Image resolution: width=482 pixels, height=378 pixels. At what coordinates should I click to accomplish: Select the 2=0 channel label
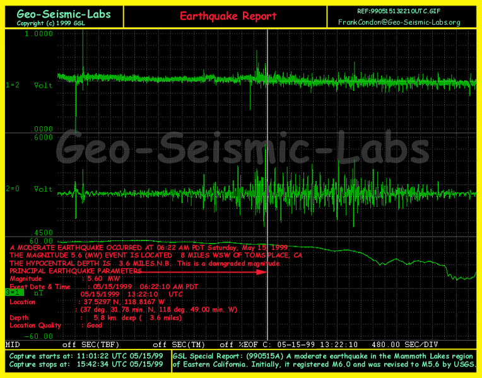(x=13, y=189)
